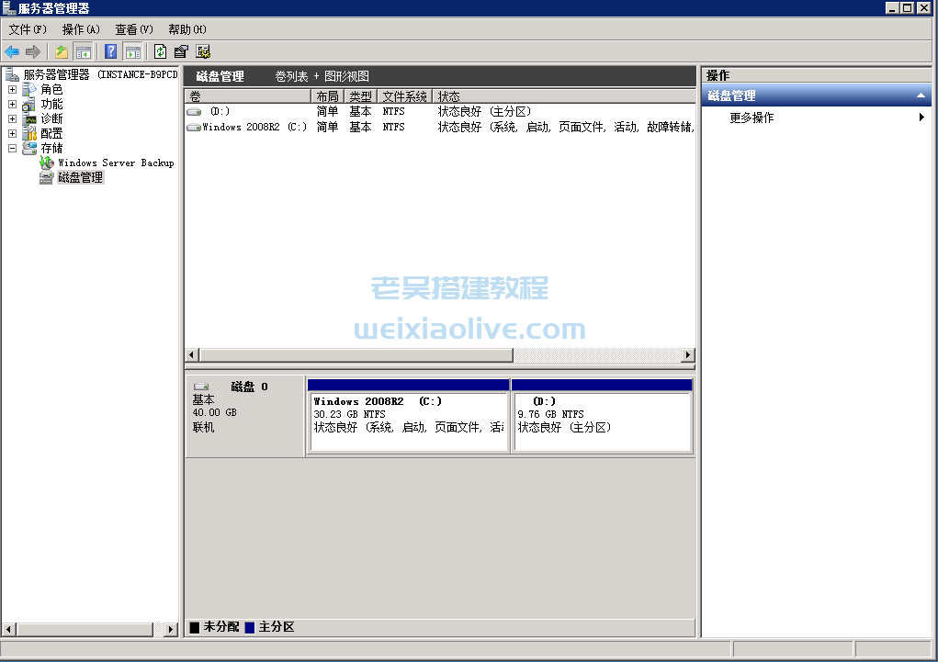This screenshot has width=938, height=662.
Task: Click the disk settings toolbar icon
Action: point(203,51)
